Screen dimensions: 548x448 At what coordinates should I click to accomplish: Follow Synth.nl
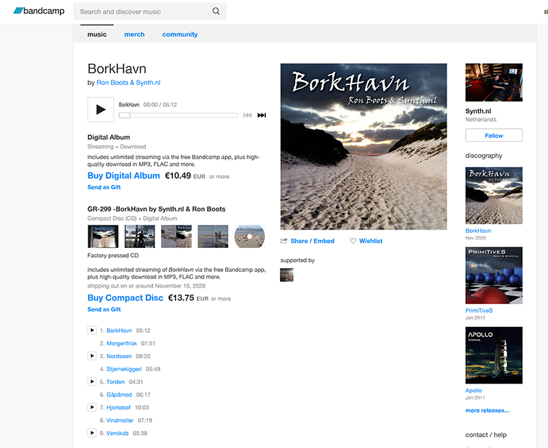[494, 135]
